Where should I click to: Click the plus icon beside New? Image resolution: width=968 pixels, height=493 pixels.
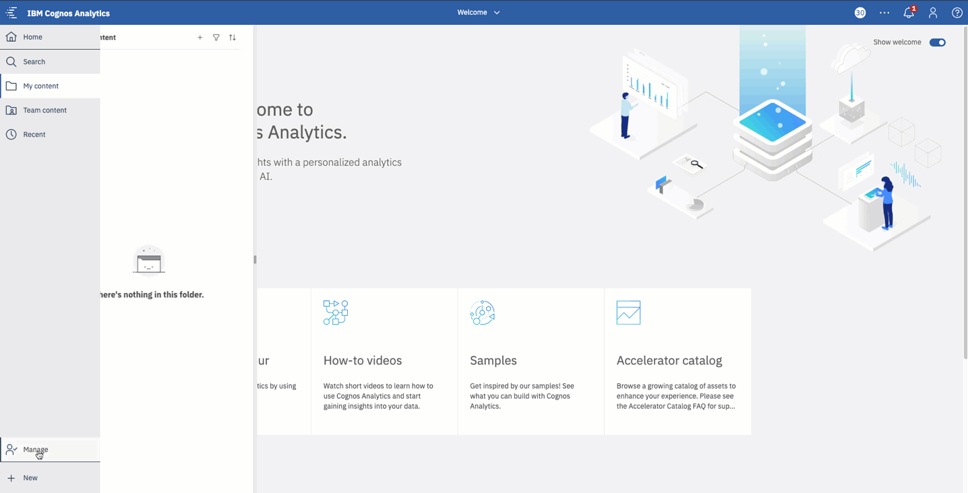pyautogui.click(x=11, y=478)
